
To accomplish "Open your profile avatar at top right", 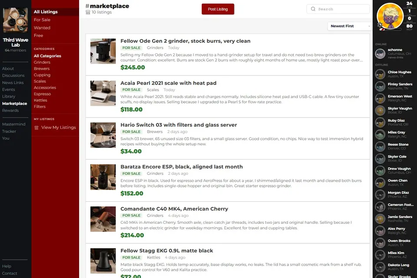I will pyautogui.click(x=390, y=16).
